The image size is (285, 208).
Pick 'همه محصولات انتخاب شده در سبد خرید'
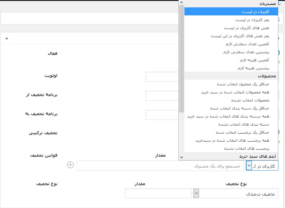coord(231,92)
